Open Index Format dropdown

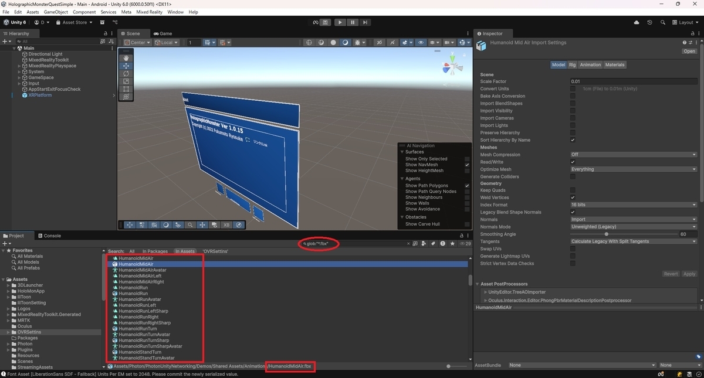coord(634,205)
